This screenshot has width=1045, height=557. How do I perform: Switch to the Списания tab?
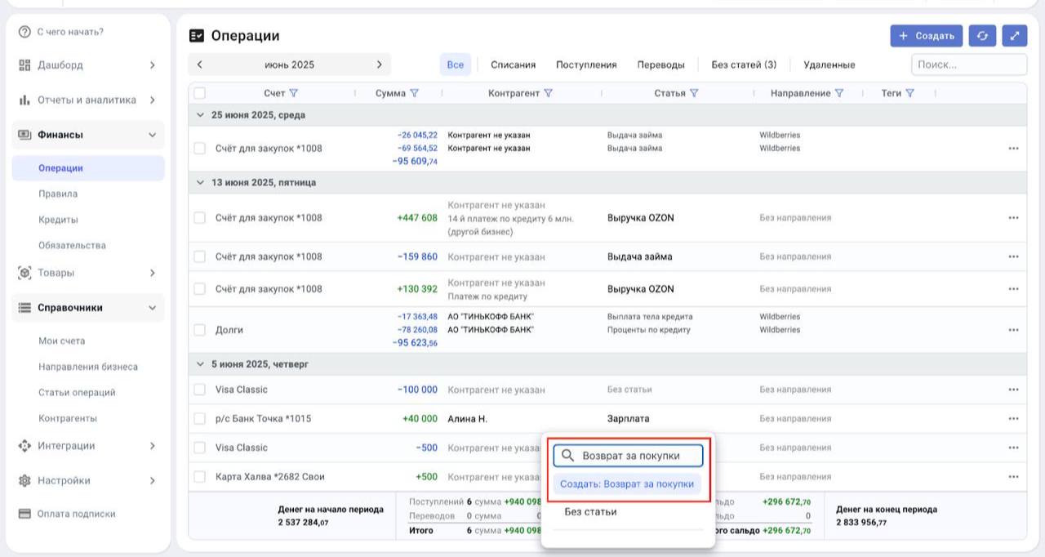click(x=513, y=65)
